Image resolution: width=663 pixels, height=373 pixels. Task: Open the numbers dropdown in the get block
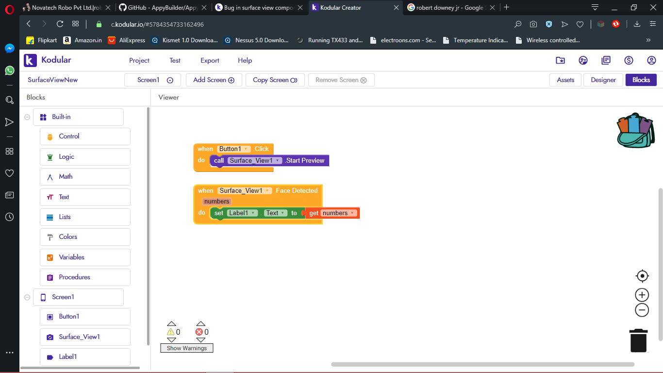pyautogui.click(x=339, y=213)
